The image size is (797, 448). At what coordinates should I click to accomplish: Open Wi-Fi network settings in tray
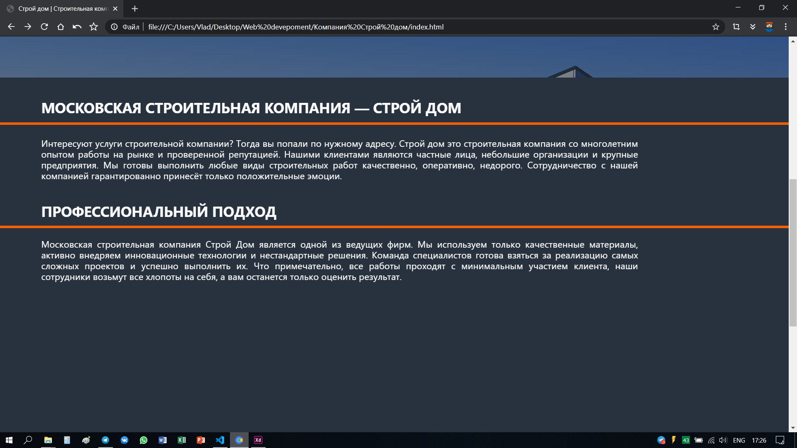click(x=711, y=440)
